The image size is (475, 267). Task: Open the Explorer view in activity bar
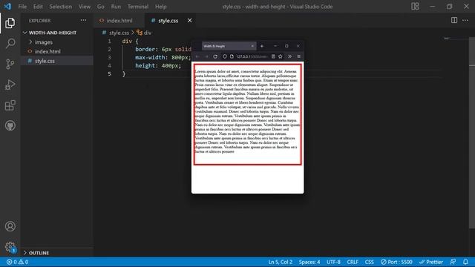10,23
